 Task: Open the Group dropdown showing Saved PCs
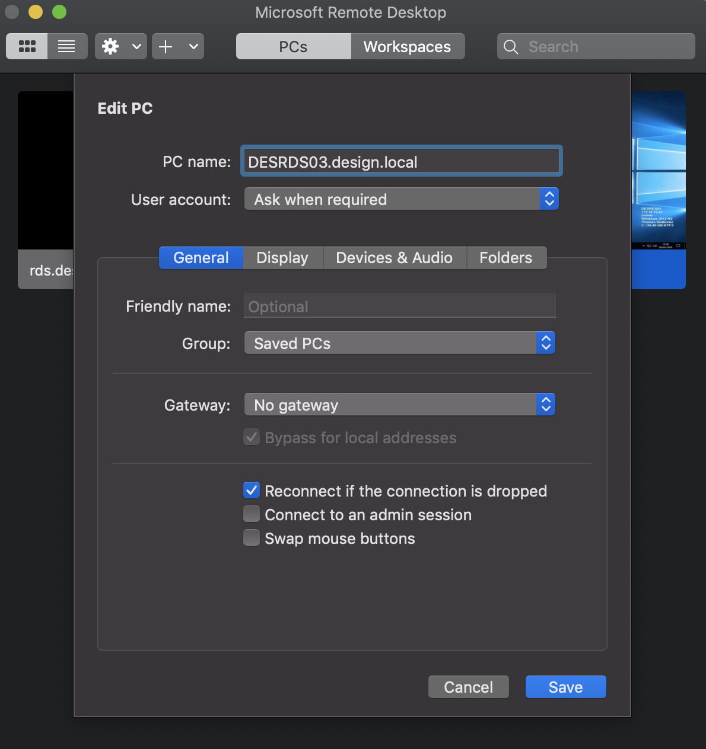coord(400,343)
